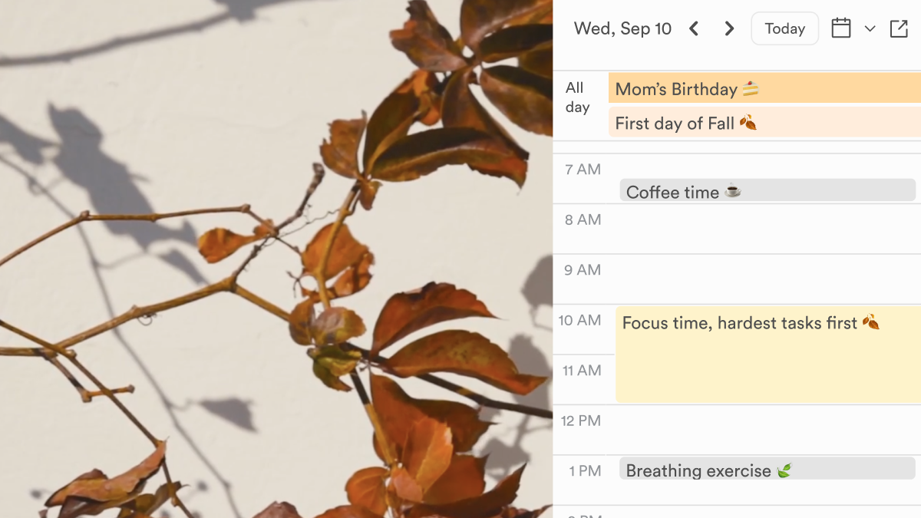
Task: Open First day of Fall event
Action: click(x=764, y=123)
